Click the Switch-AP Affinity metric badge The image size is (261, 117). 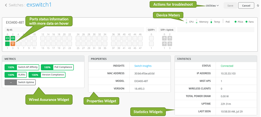(x=22, y=67)
